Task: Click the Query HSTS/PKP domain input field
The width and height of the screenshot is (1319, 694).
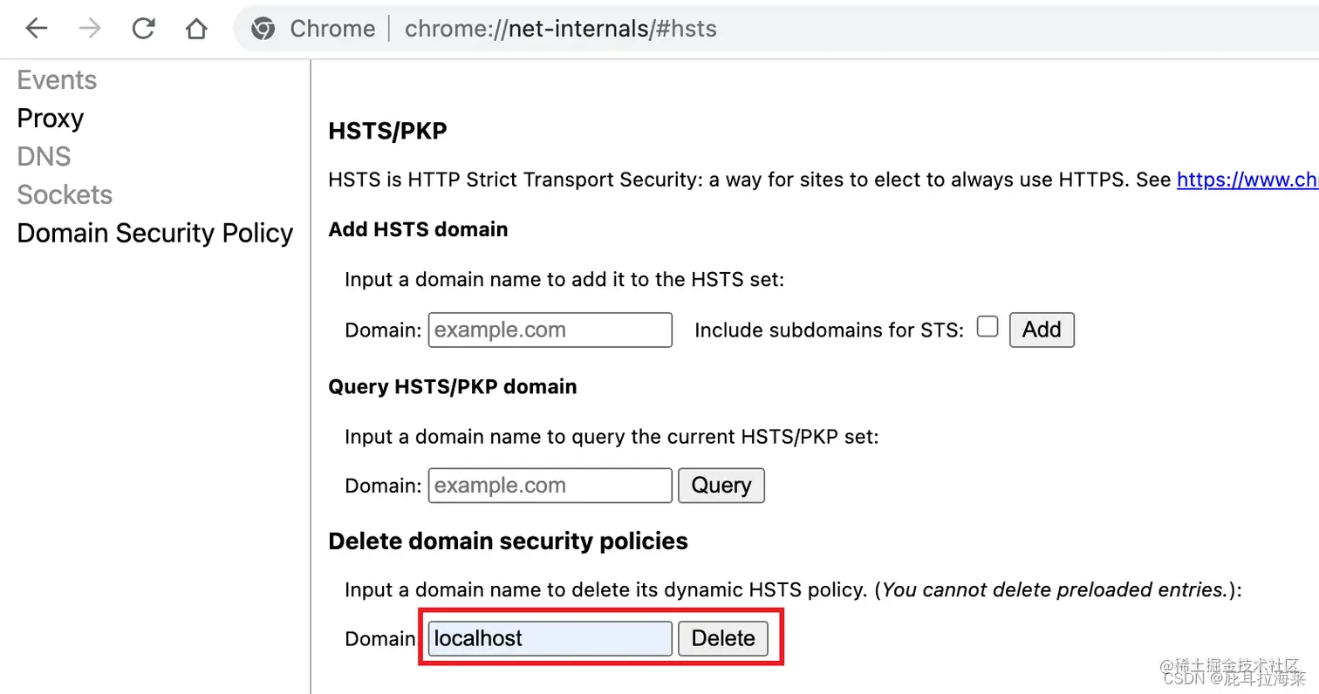Action: [550, 486]
